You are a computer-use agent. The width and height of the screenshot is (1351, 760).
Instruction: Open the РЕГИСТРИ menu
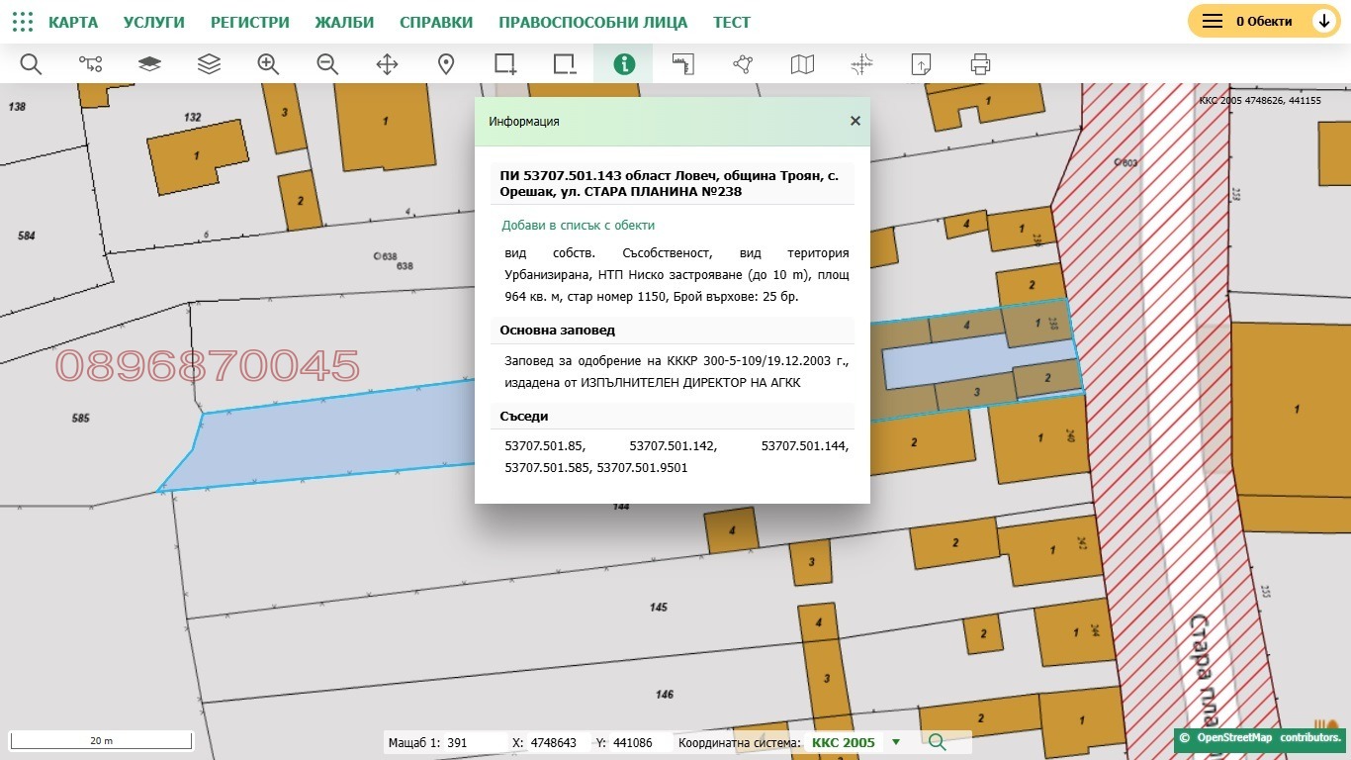250,22
